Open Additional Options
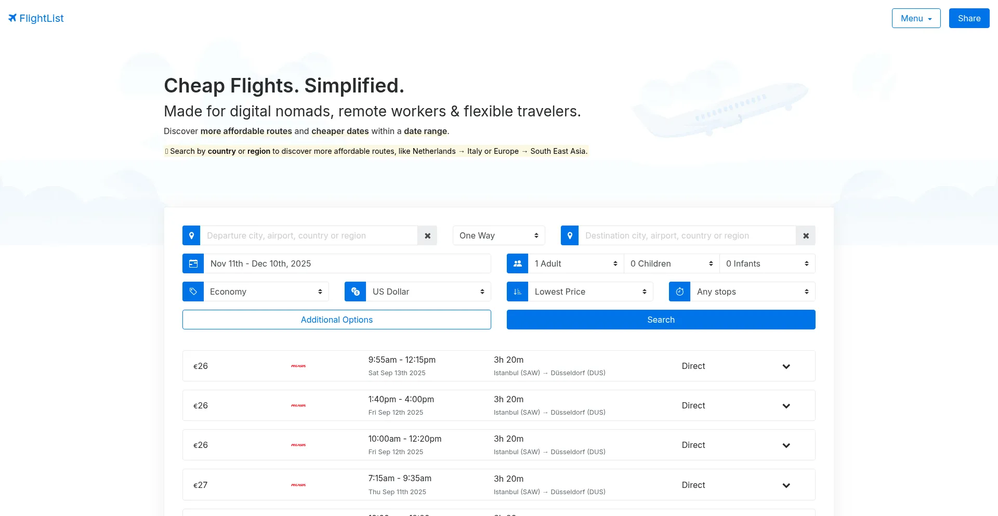998x516 pixels. click(x=336, y=320)
